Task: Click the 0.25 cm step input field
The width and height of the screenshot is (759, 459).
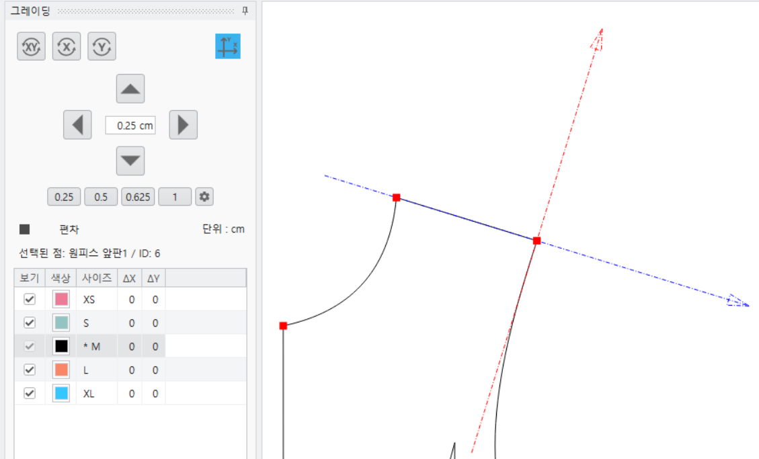Action: pos(130,125)
